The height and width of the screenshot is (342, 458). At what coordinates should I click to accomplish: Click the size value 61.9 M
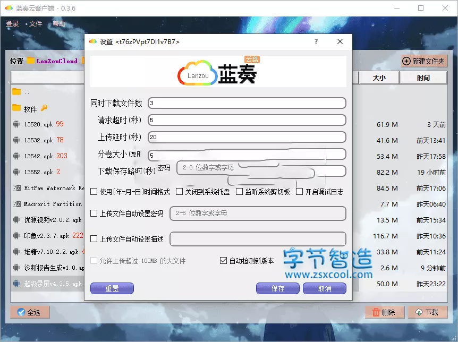pos(387,125)
